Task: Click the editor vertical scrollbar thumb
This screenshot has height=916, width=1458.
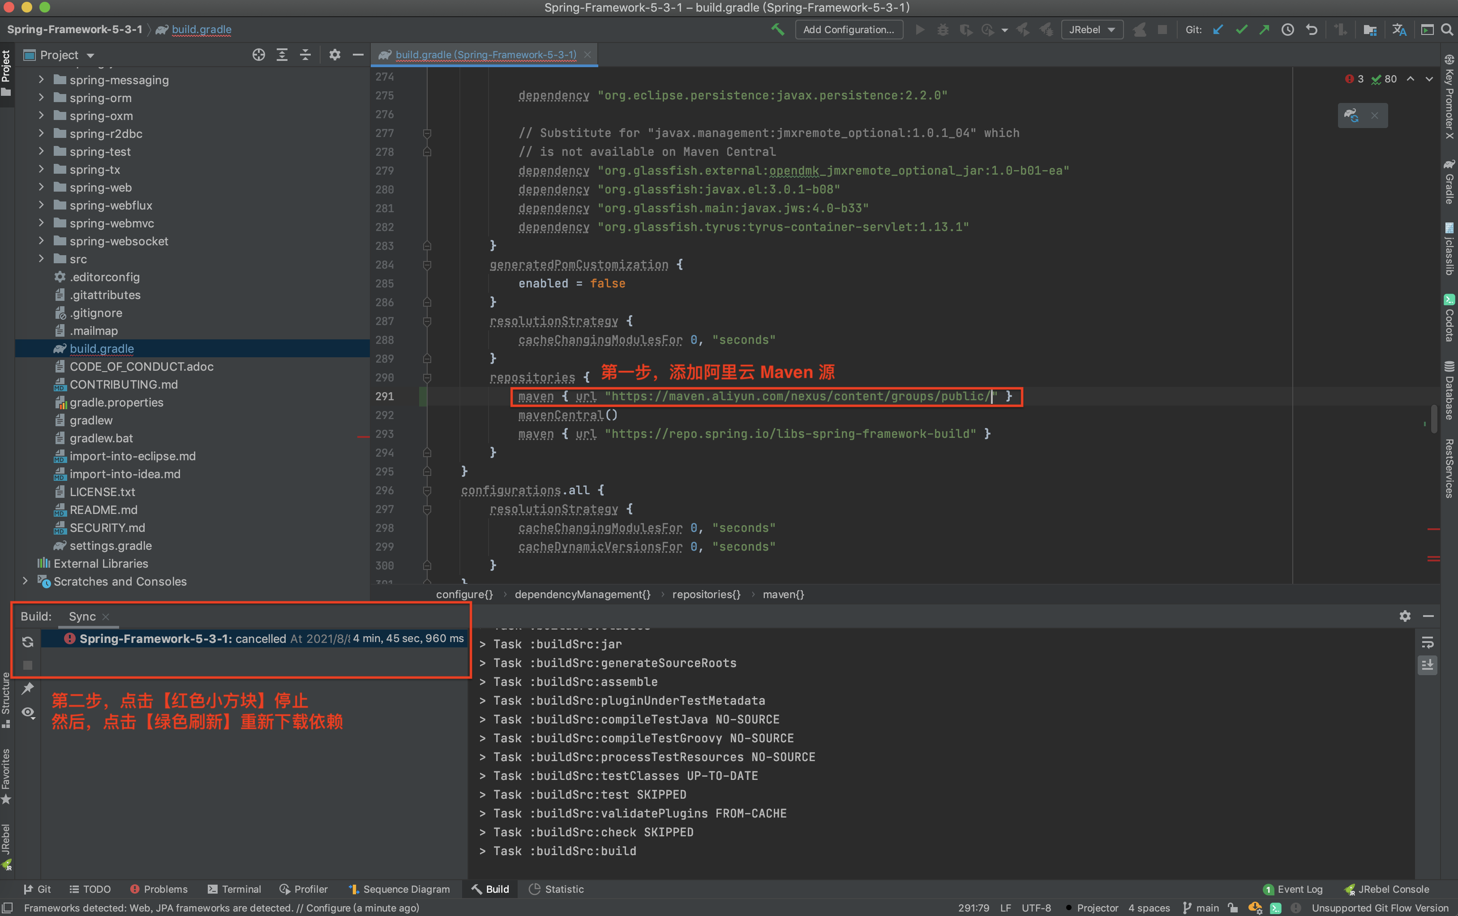Action: click(x=1434, y=419)
